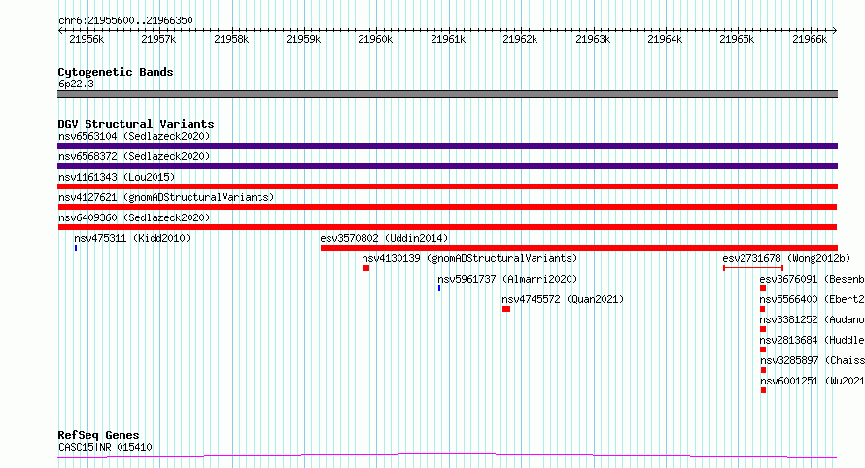Click the nsv3381252 label text
865x468 pixels.
coord(813,319)
